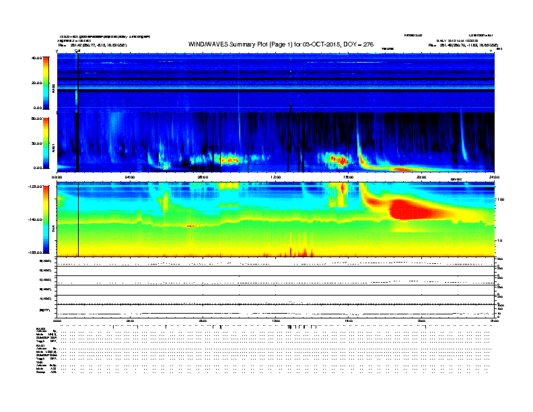Click the -125.00 color scale label

tap(35, 186)
